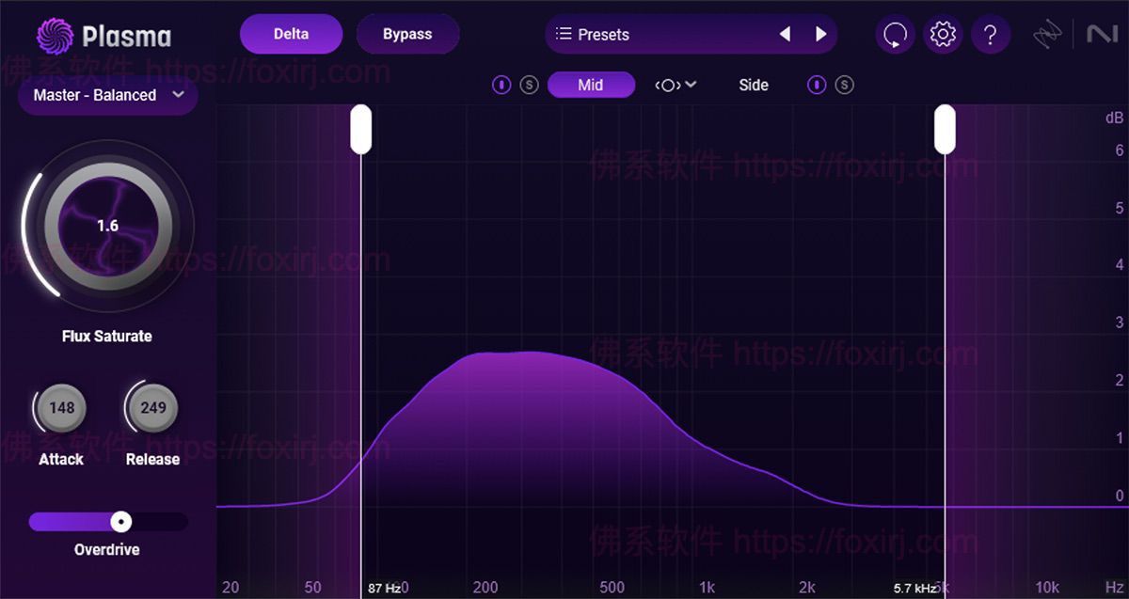Solo the Mid band with its S button
The image size is (1129, 599).
coord(528,85)
